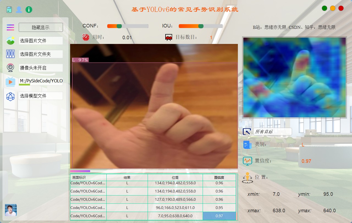Select the cell 7.0,95.0,638.0,640.0

175,216
